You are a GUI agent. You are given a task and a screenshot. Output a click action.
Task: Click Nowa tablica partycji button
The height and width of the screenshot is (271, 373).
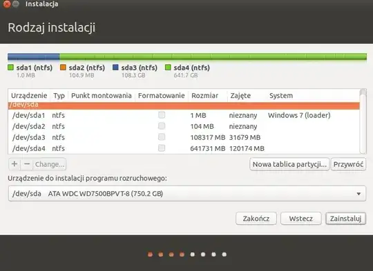click(289, 164)
